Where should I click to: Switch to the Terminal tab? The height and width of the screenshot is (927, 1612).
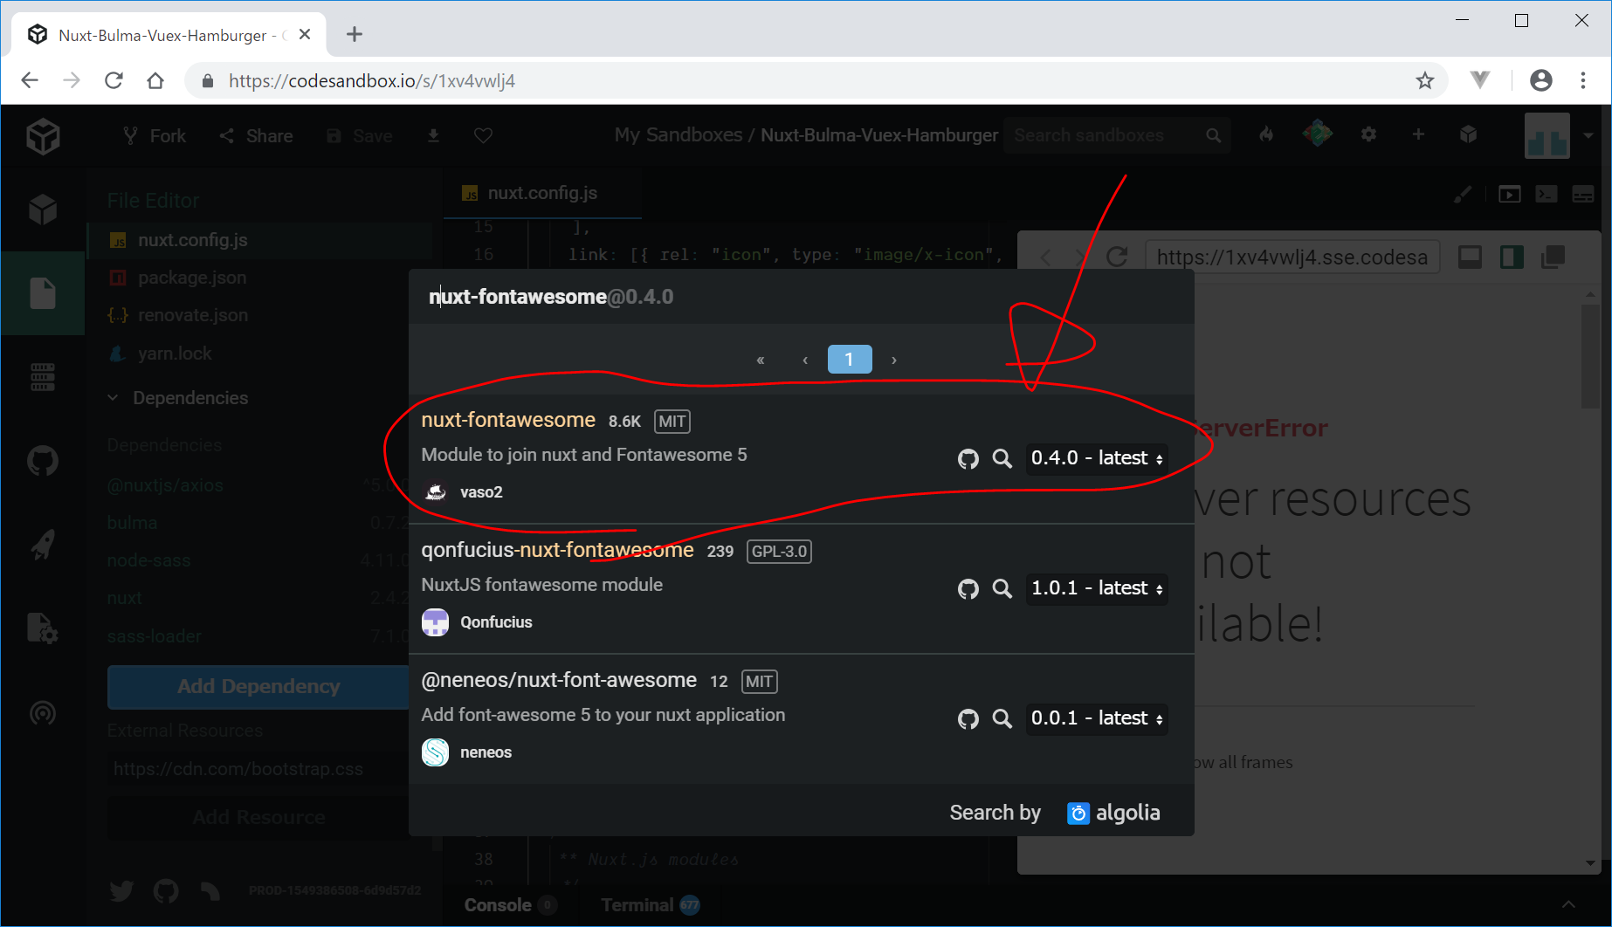(x=637, y=905)
